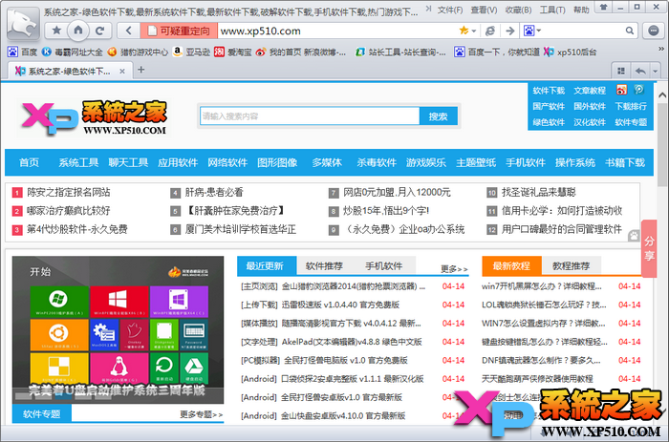Navigate back with the left arrow button

tap(128, 31)
